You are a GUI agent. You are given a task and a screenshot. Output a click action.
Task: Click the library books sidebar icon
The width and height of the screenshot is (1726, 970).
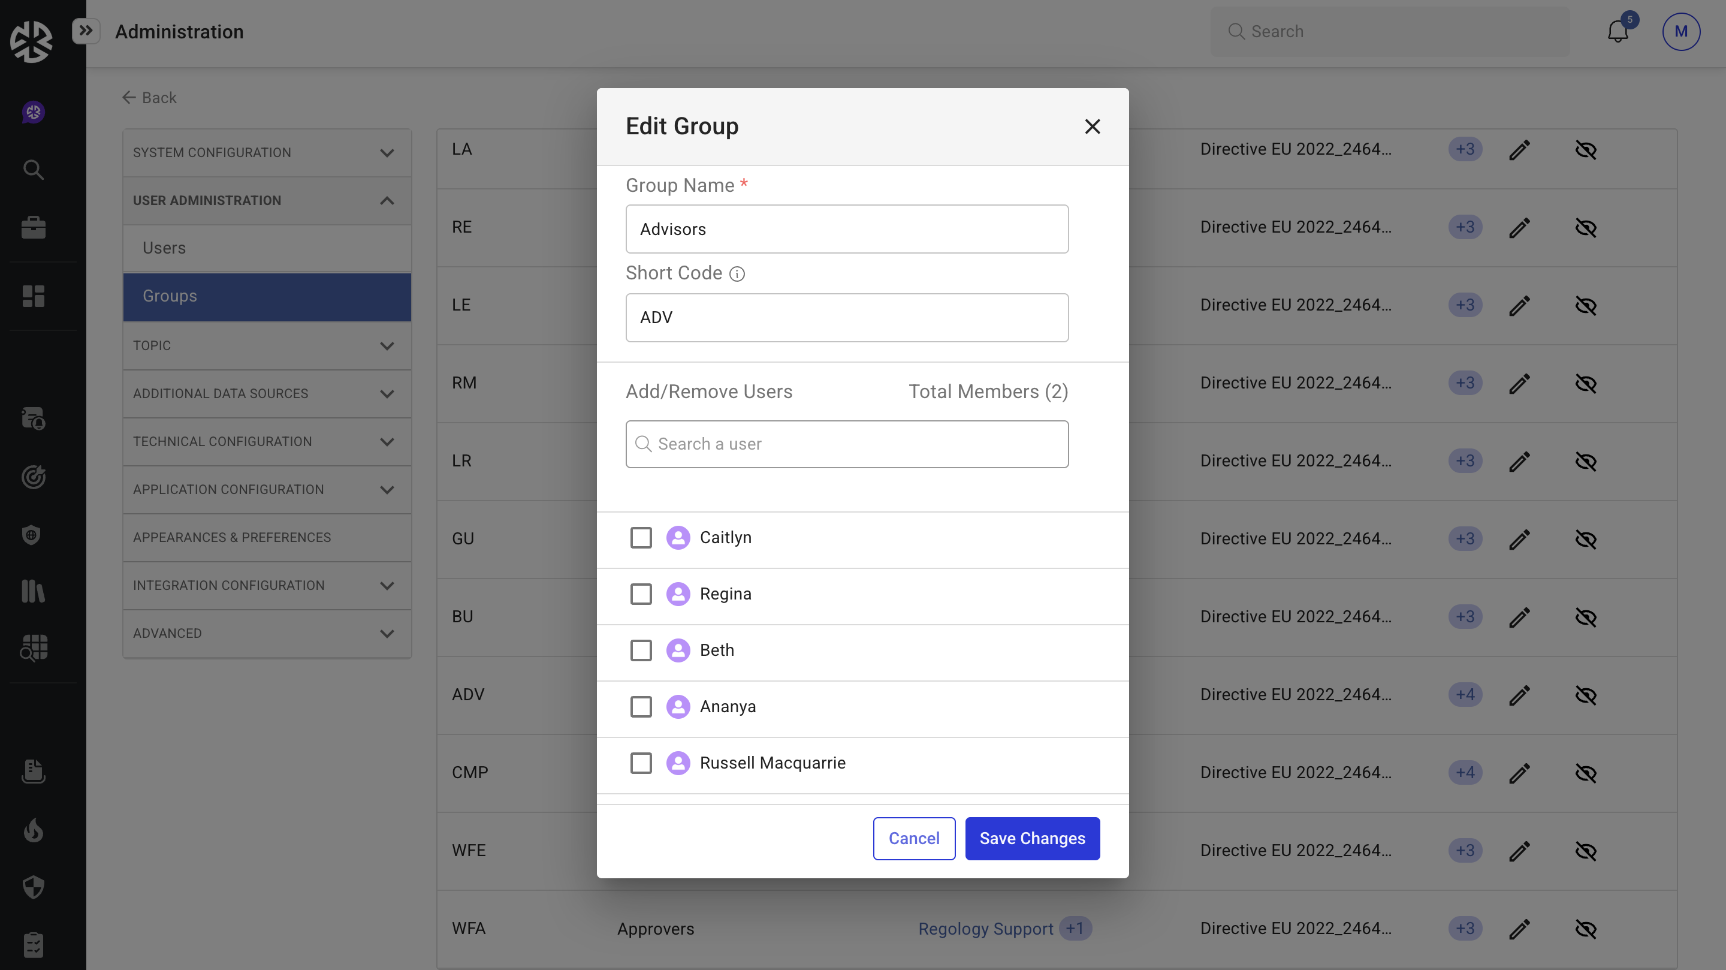pyautogui.click(x=33, y=591)
